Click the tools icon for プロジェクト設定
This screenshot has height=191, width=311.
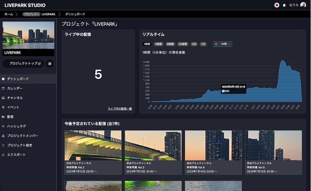point(3,145)
